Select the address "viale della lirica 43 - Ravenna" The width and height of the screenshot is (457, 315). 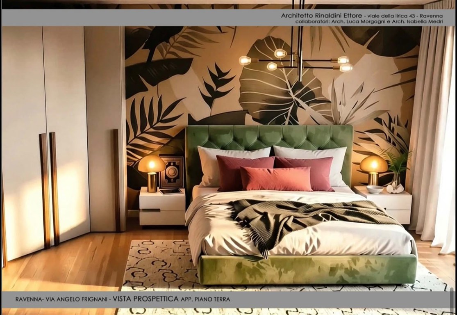pyautogui.click(x=405, y=16)
